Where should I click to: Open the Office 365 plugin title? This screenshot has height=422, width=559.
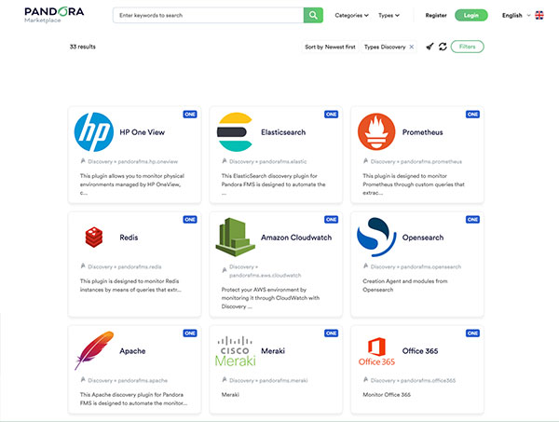pos(420,351)
